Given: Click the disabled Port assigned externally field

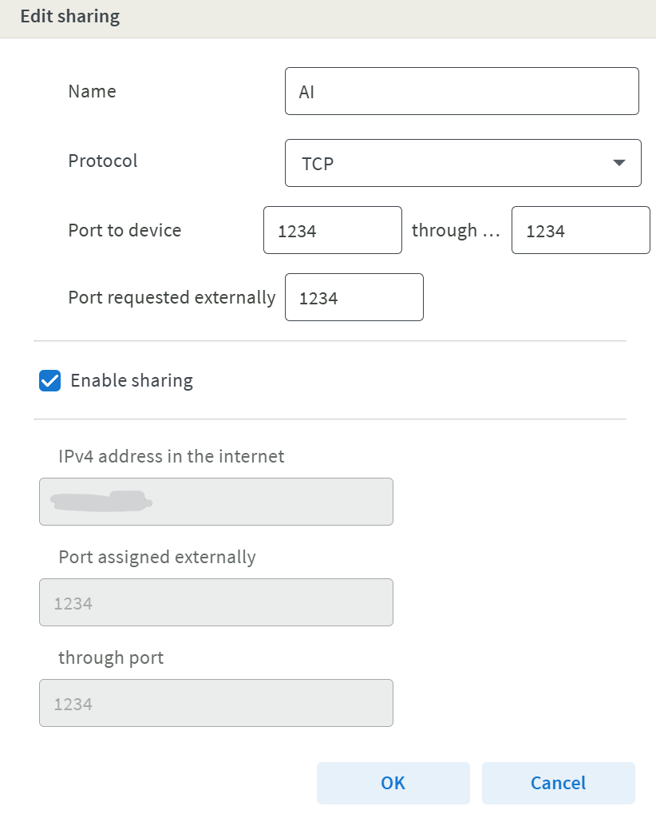Looking at the screenshot, I should (215, 602).
